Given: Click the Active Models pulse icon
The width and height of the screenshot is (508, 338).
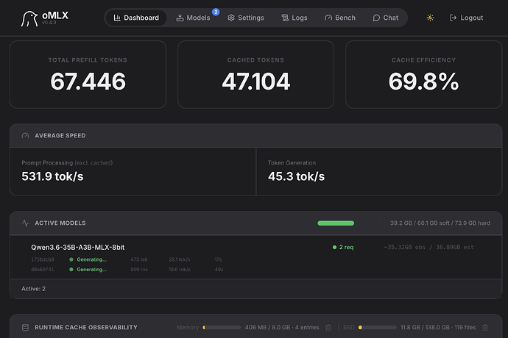Looking at the screenshot, I should pos(25,223).
